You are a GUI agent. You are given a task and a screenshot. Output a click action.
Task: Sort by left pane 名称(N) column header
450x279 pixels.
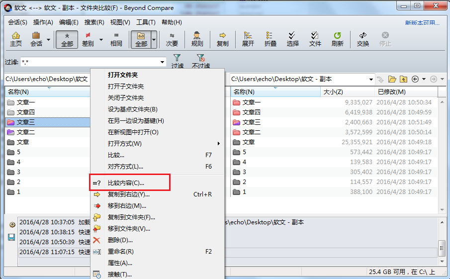48,92
